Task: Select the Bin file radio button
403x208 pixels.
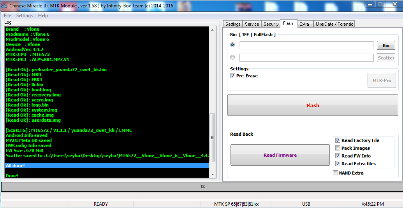Action: point(232,45)
